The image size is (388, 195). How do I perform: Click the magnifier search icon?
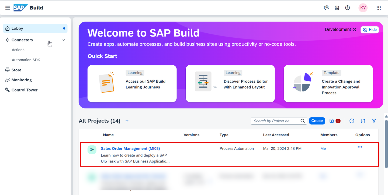pyautogui.click(x=303, y=121)
